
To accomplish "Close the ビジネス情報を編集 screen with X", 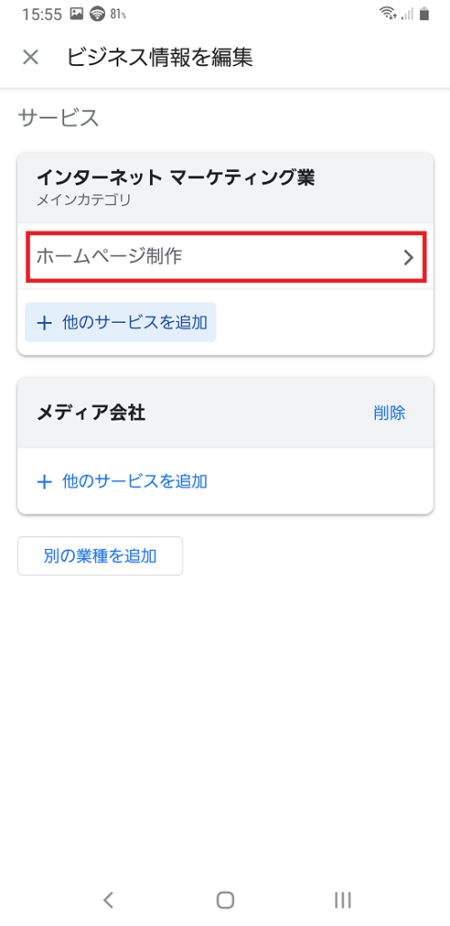I will point(31,57).
